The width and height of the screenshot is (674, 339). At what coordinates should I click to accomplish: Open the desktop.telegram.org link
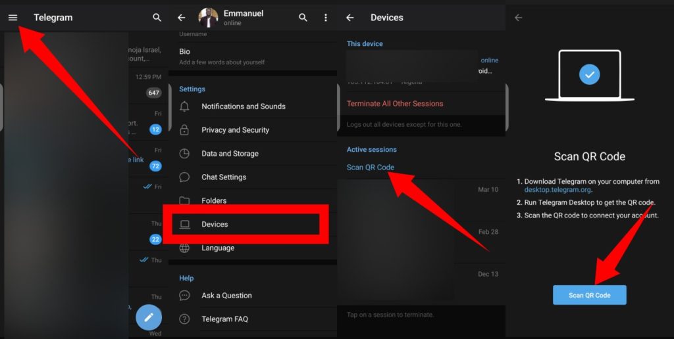tap(558, 190)
